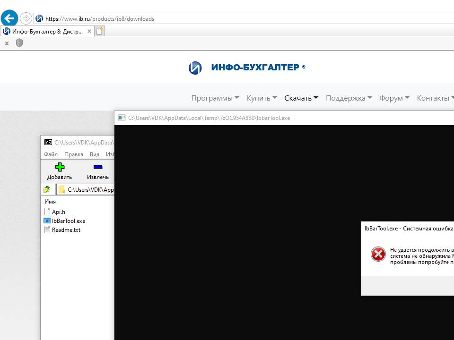Screen dimensions: 454x340
Task: Click the IbBarTool.exe file icon in list
Action: coord(47,221)
